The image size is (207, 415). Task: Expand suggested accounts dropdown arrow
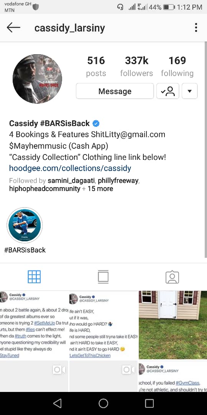(190, 91)
